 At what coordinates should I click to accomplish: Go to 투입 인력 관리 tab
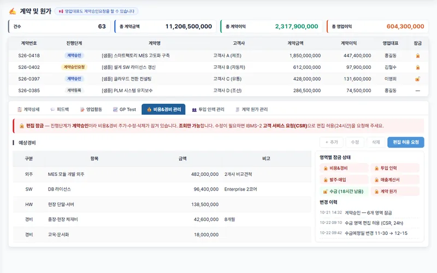(x=208, y=110)
